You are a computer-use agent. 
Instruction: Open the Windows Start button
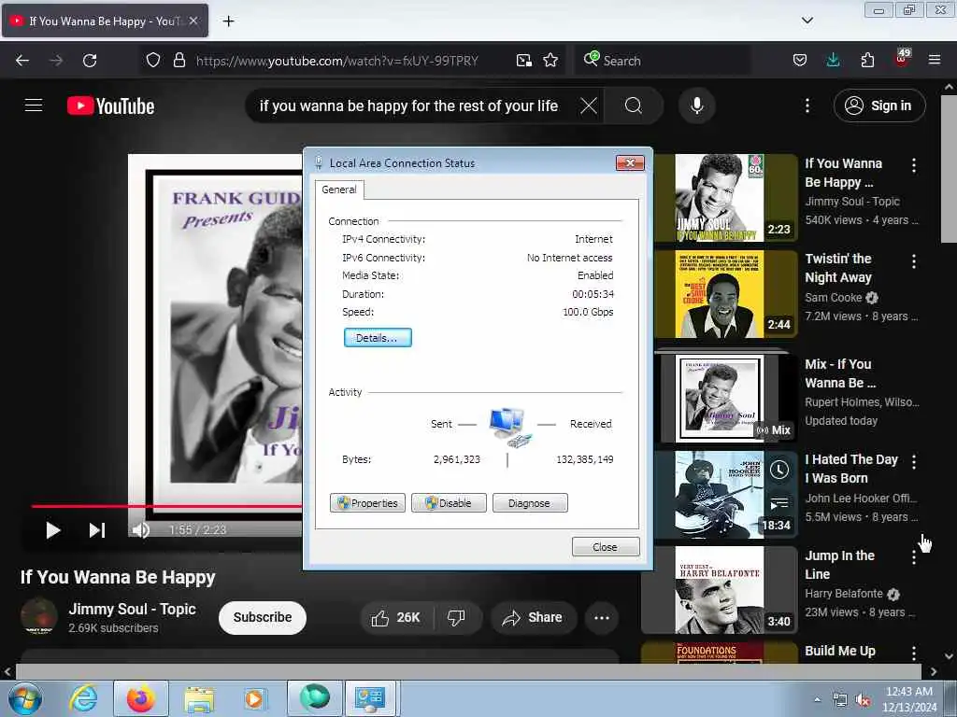coord(25,698)
